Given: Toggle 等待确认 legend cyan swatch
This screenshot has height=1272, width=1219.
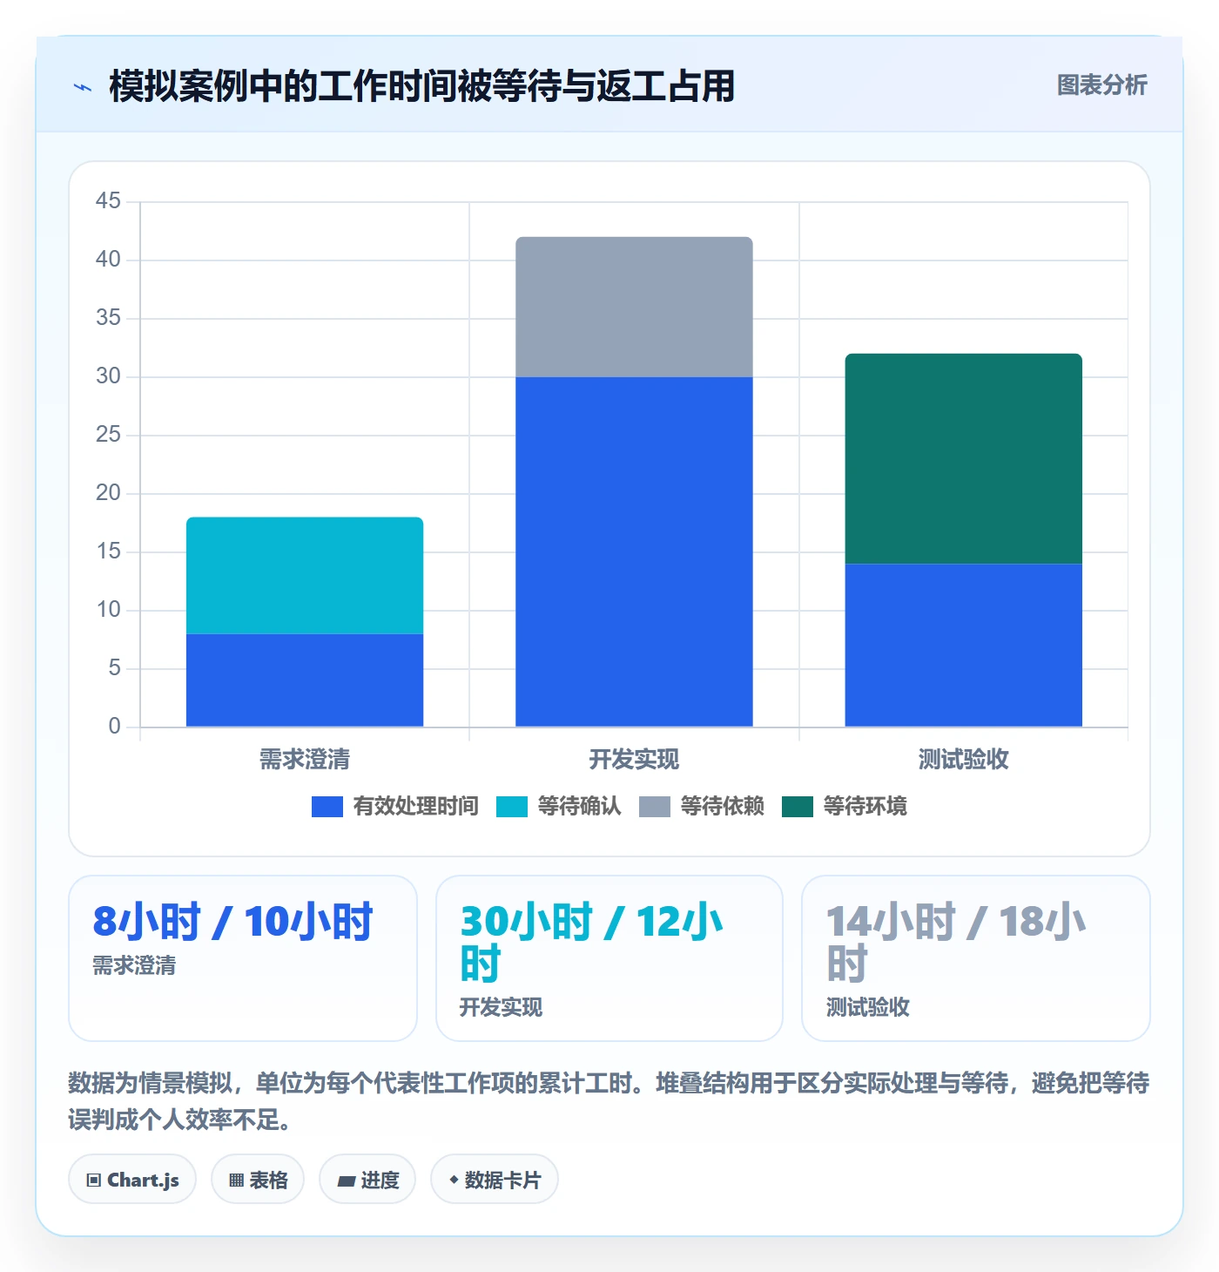Looking at the screenshot, I should (x=512, y=807).
